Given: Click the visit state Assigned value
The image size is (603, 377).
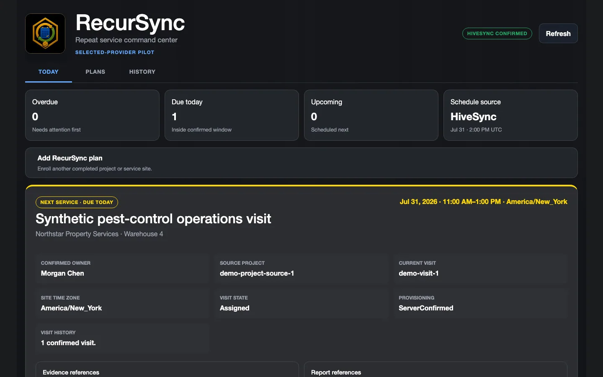Looking at the screenshot, I should click(234, 308).
